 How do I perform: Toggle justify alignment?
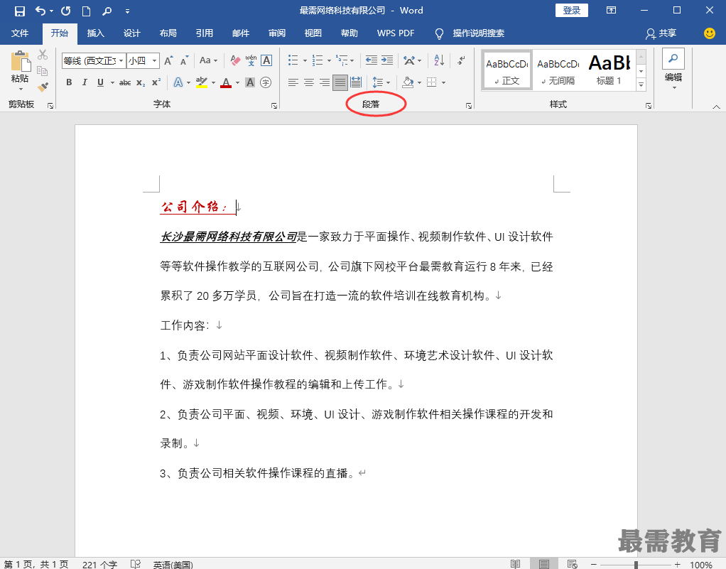[340, 82]
